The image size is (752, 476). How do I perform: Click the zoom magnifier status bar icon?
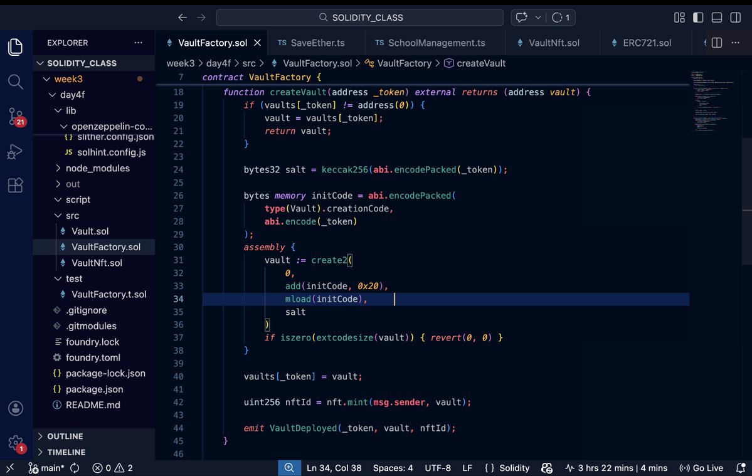[x=289, y=468]
